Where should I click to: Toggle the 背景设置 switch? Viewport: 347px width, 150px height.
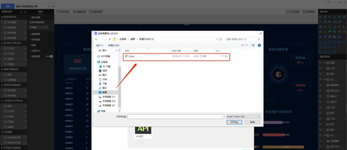pos(49,56)
